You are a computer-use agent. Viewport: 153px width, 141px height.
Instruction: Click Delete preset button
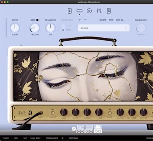click(103, 20)
